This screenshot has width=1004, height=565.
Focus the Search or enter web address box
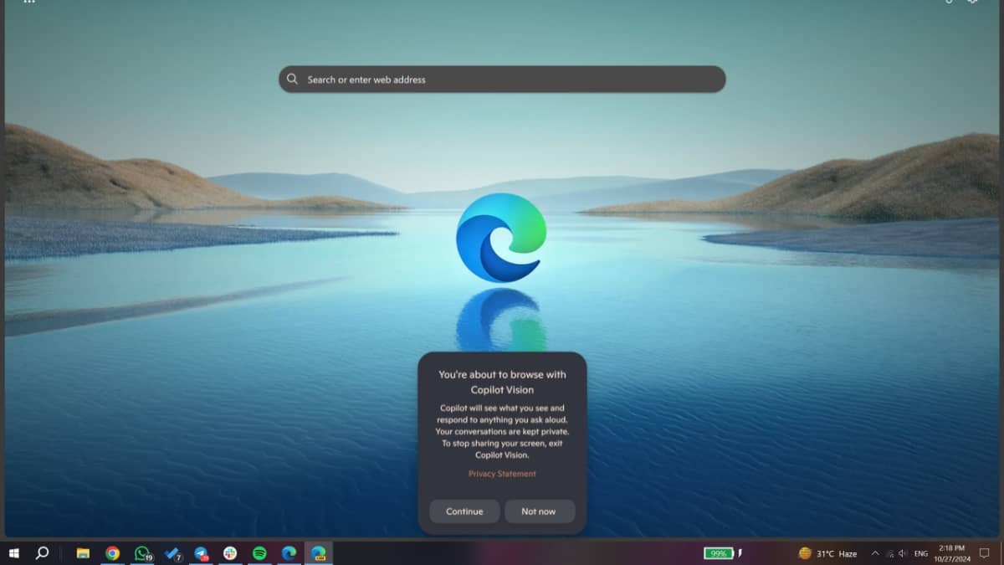click(502, 80)
